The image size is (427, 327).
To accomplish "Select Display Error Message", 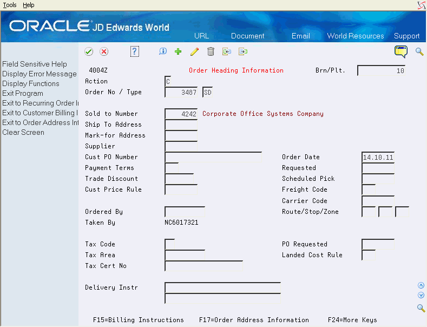I will [40, 74].
